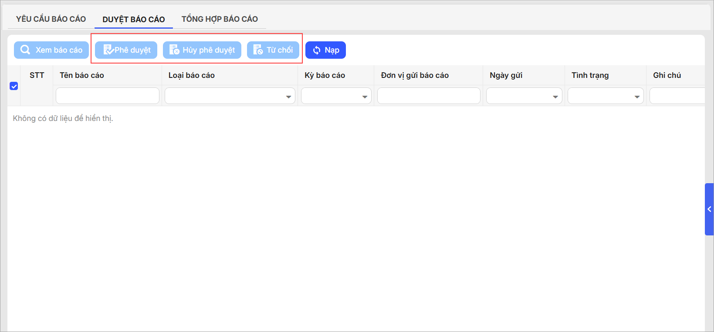Click the refresh icon in Nạp button

coord(317,50)
